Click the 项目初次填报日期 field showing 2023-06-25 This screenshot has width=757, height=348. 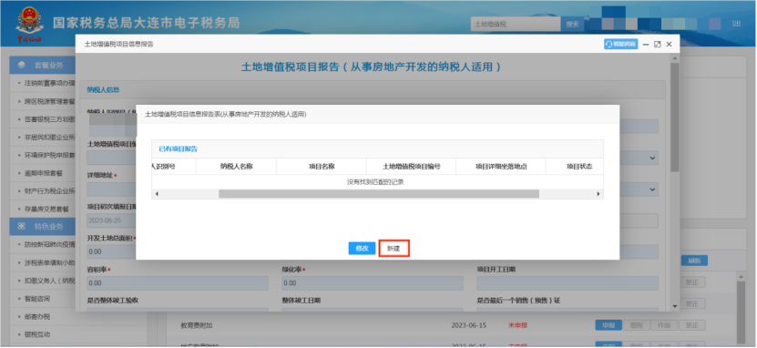pos(112,221)
